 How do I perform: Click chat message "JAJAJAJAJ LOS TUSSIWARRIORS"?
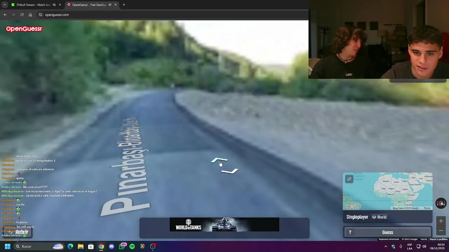49,196
